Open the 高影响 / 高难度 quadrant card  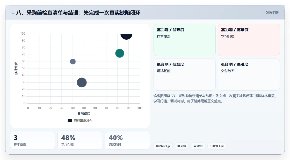pos(249,40)
